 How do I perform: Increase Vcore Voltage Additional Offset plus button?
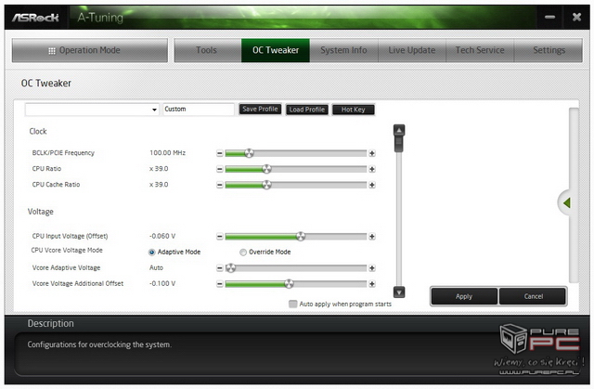[x=372, y=284]
